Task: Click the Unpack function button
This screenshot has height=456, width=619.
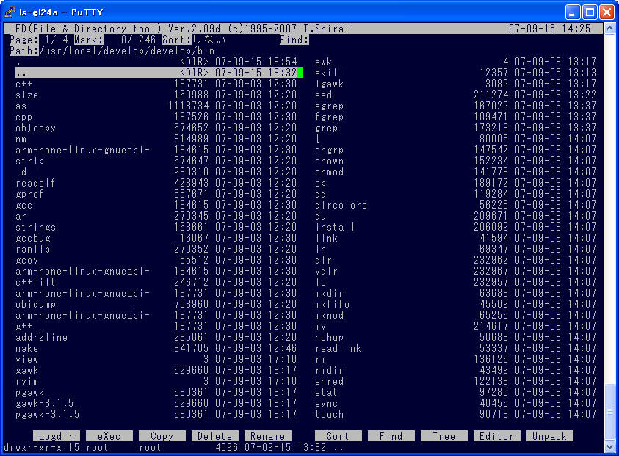Action: (549, 436)
